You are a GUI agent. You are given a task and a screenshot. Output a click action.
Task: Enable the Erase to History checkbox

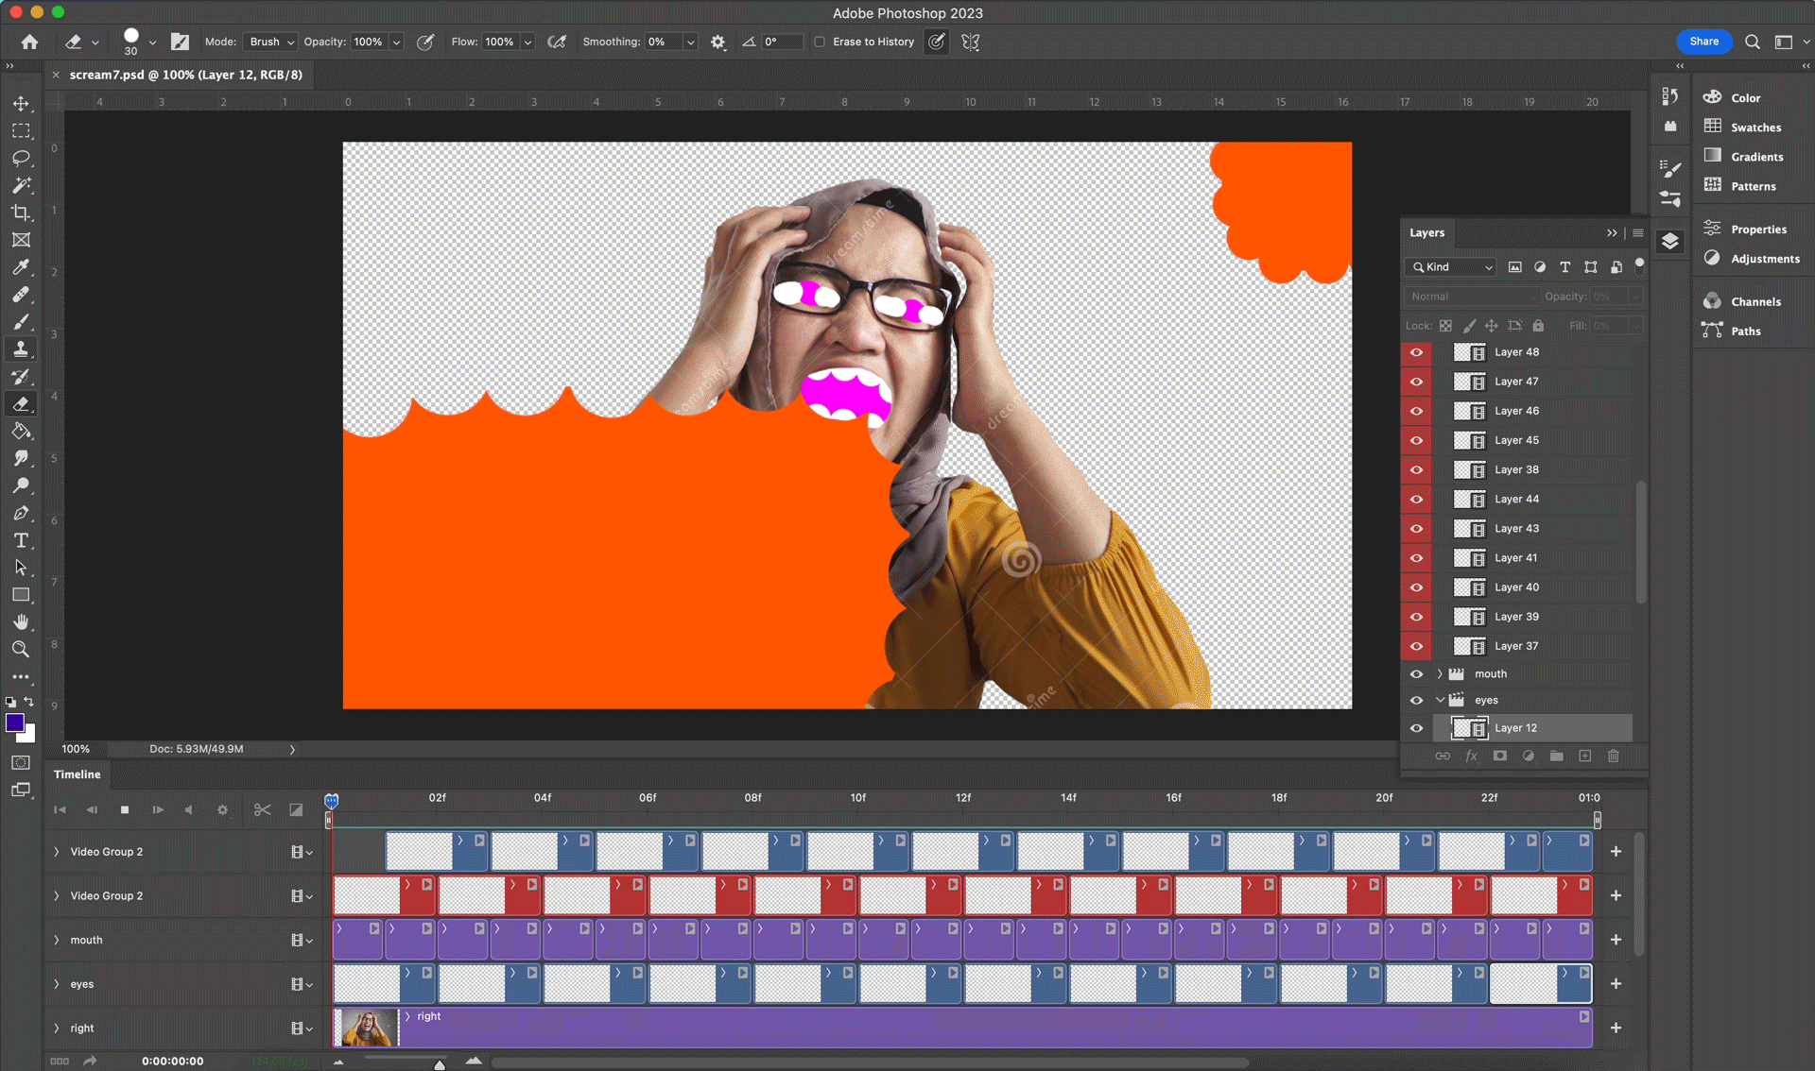[x=820, y=42]
